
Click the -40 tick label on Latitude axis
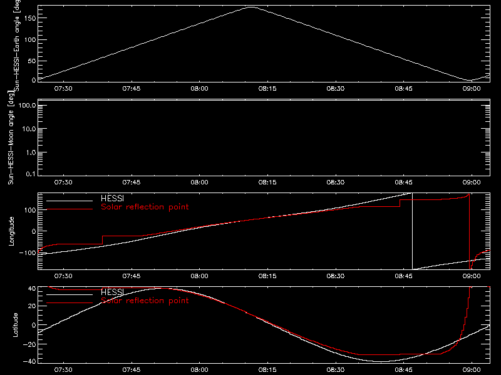click(x=29, y=362)
